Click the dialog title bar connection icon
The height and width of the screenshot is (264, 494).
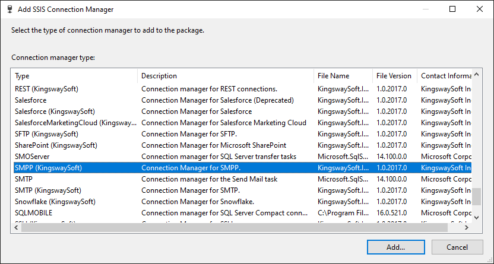[9, 9]
